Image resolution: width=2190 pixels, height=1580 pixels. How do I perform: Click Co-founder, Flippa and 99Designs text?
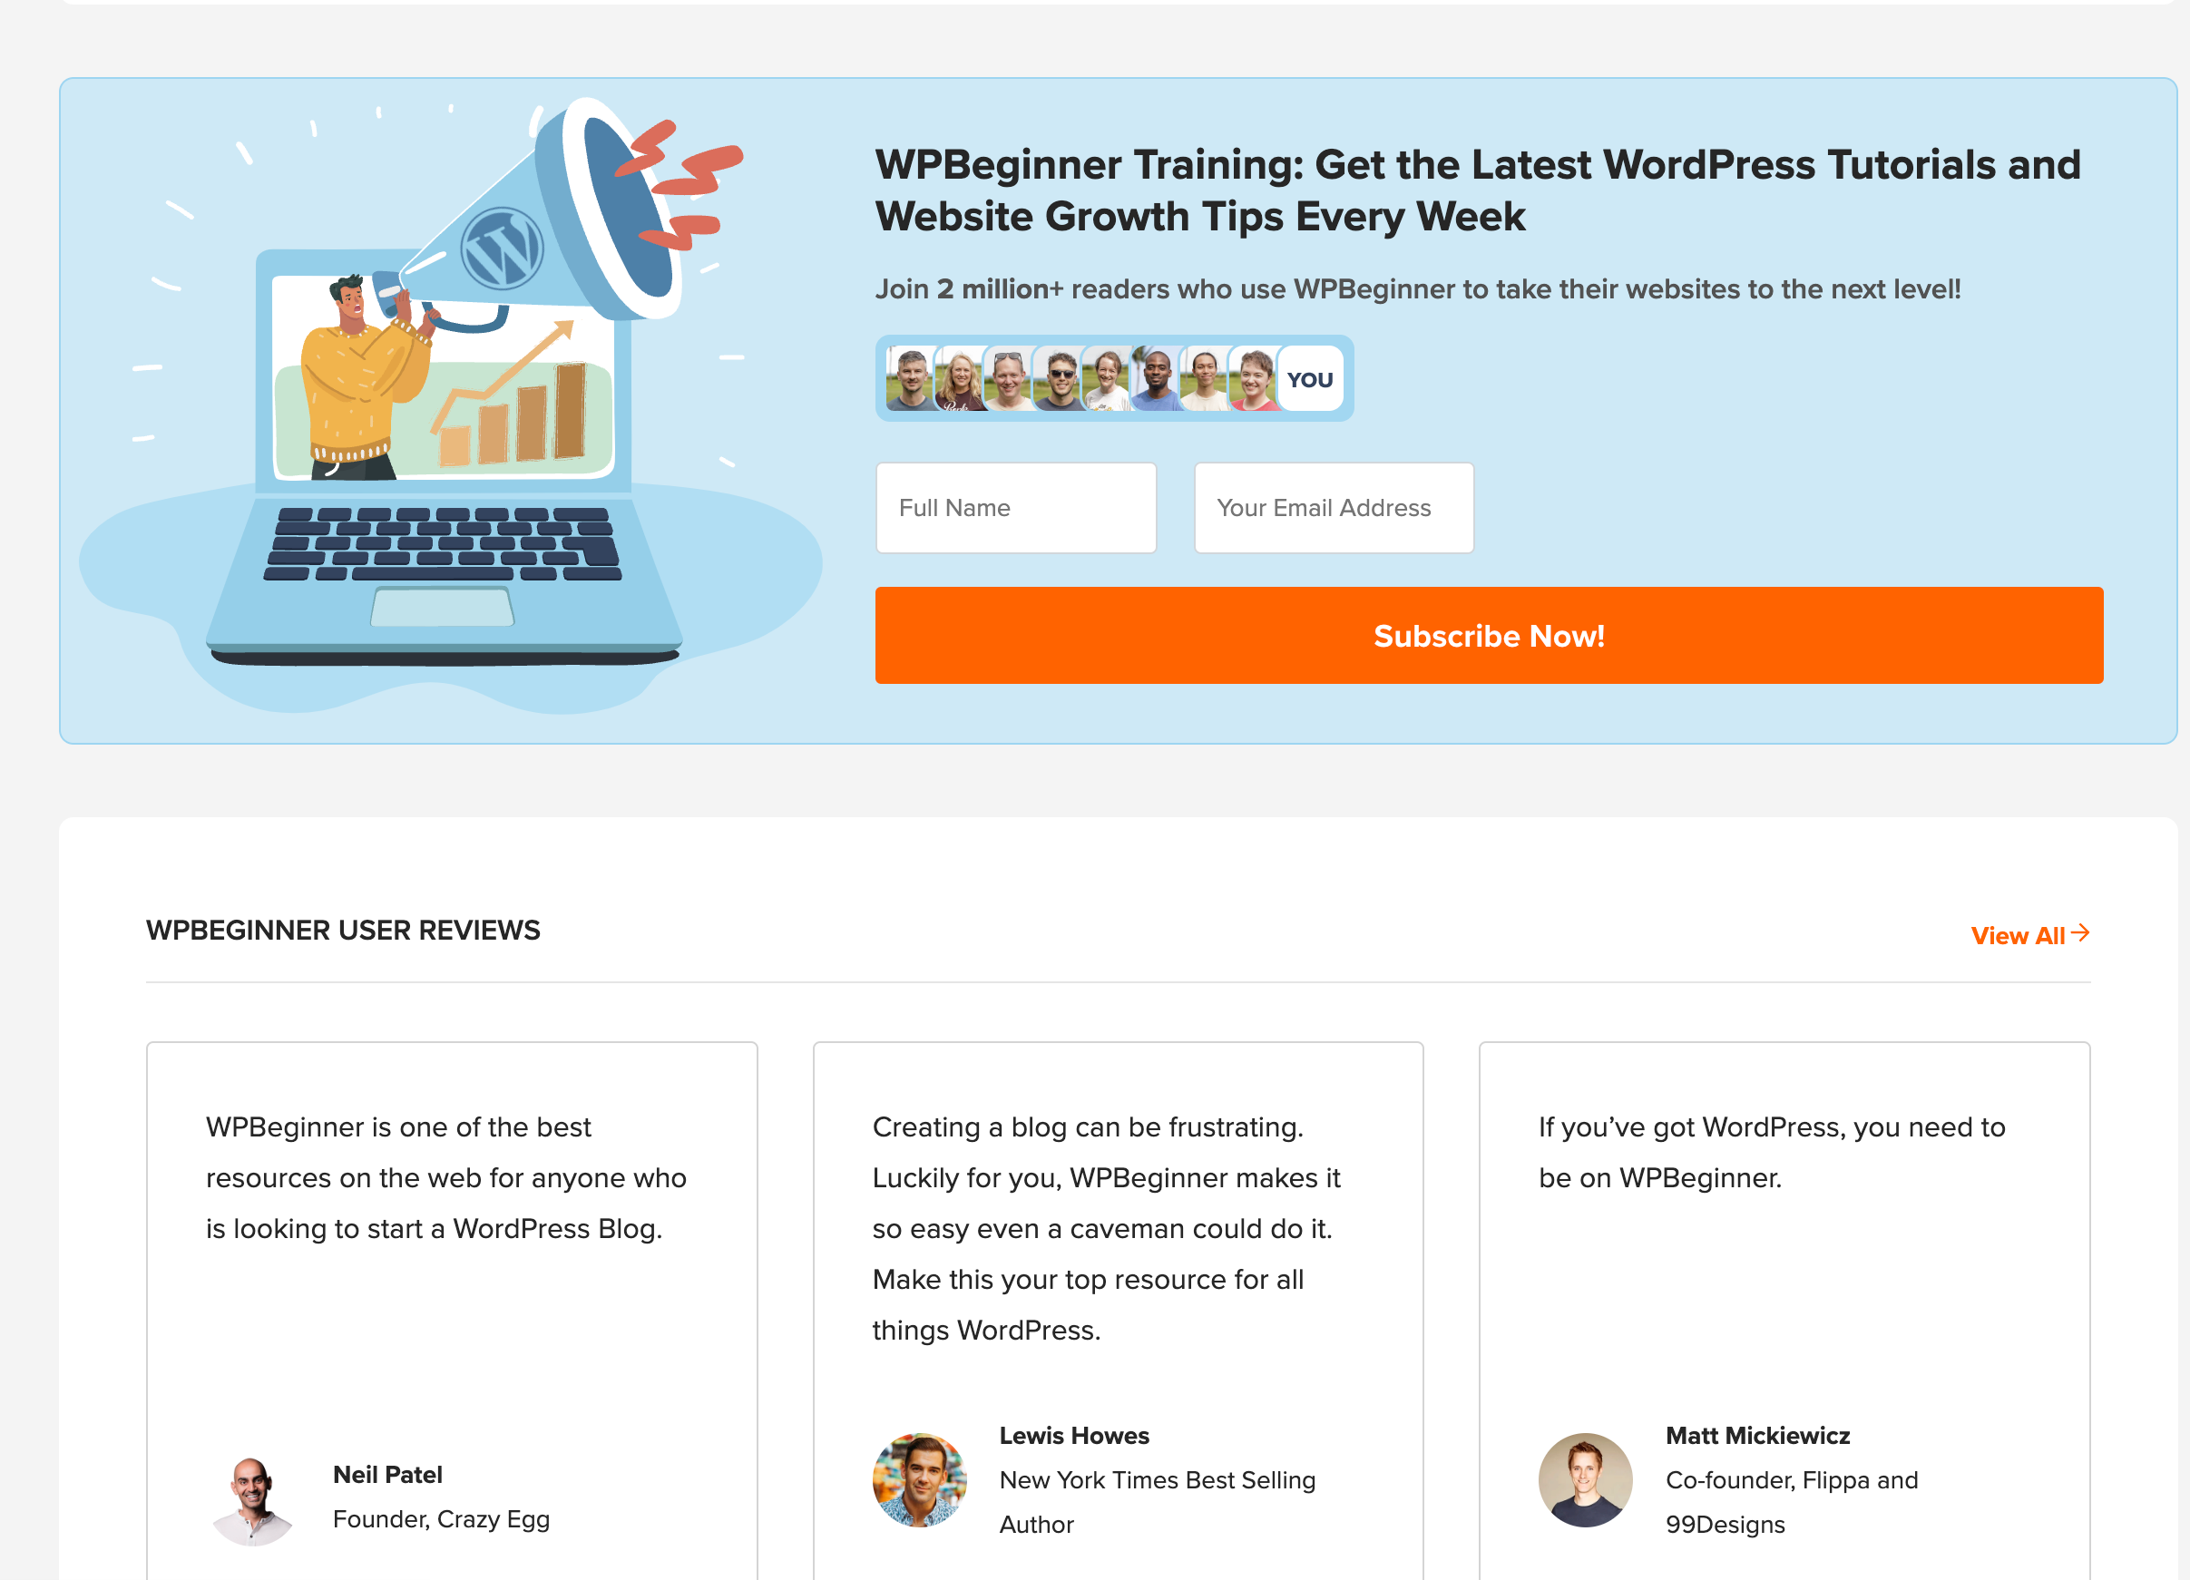(1791, 1502)
